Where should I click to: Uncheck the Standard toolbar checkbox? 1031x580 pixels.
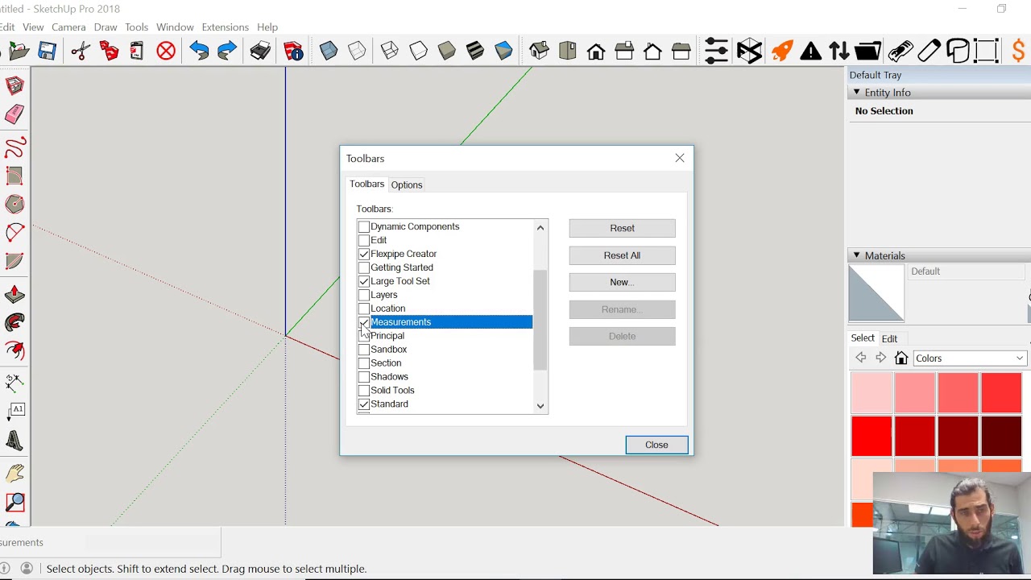click(x=364, y=404)
